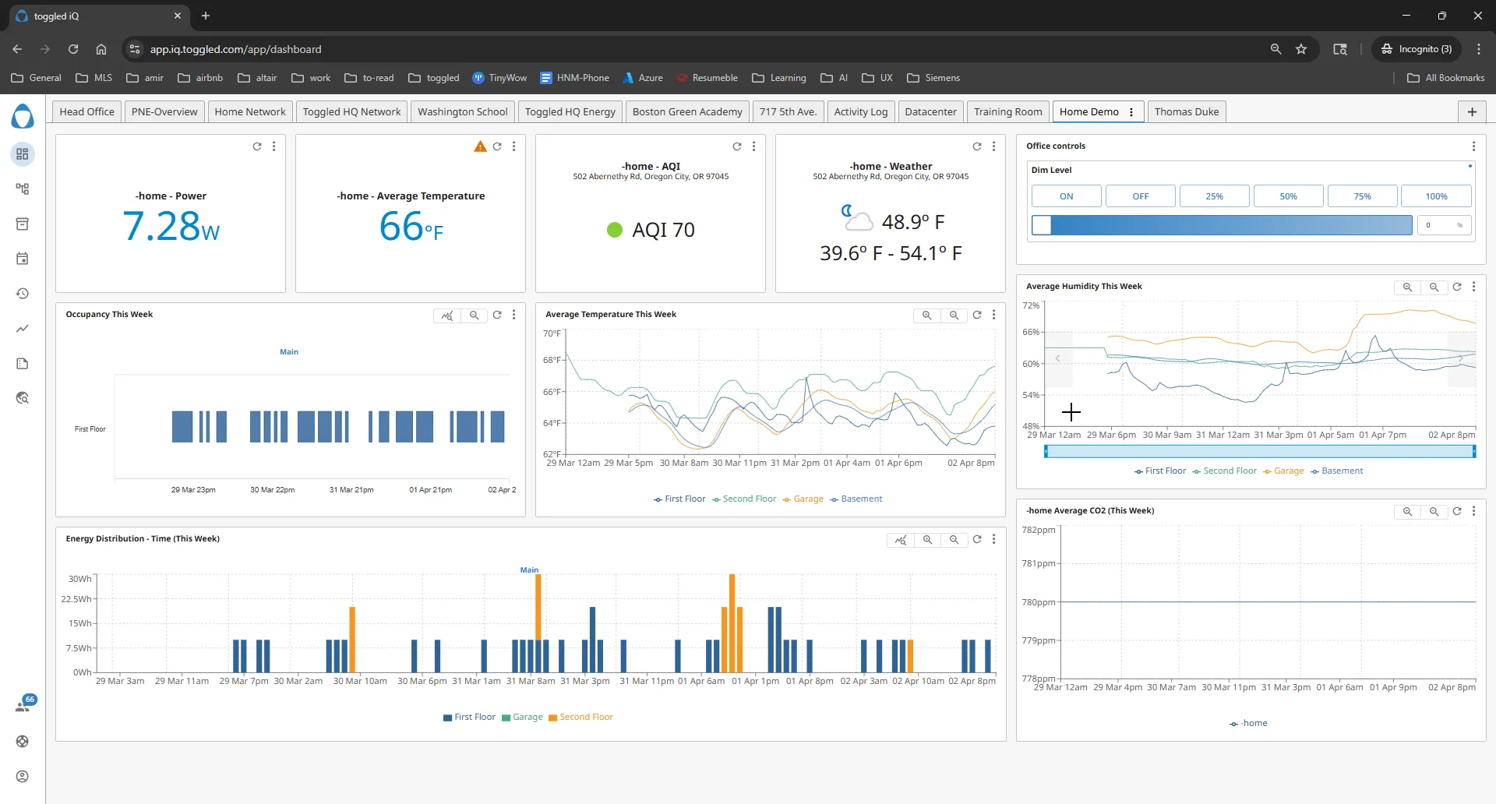
Task: Open the -home - Power widget menu
Action: [273, 146]
